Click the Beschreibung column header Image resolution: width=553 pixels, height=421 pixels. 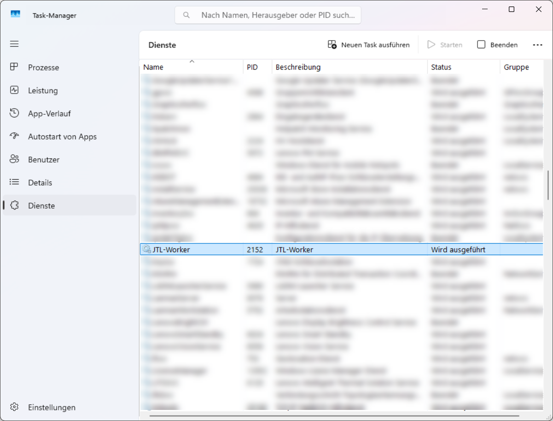(298, 67)
